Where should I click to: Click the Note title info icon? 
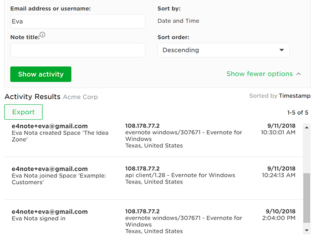[42, 35]
